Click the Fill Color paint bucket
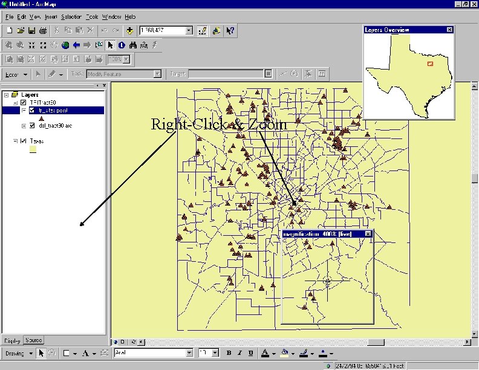479x370 pixels. (x=285, y=353)
